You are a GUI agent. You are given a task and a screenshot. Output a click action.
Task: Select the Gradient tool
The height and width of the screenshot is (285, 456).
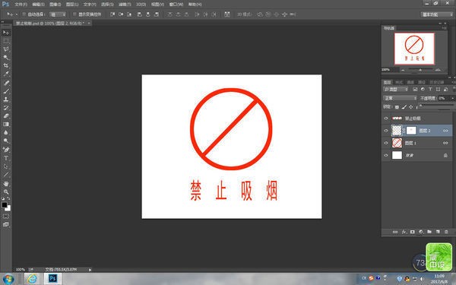6,124
